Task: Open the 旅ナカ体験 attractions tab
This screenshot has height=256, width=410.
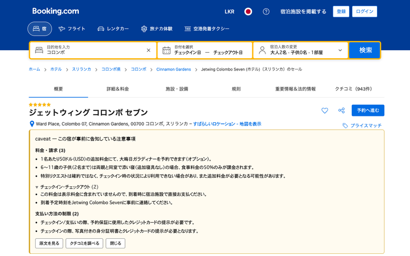Action: 156,29
